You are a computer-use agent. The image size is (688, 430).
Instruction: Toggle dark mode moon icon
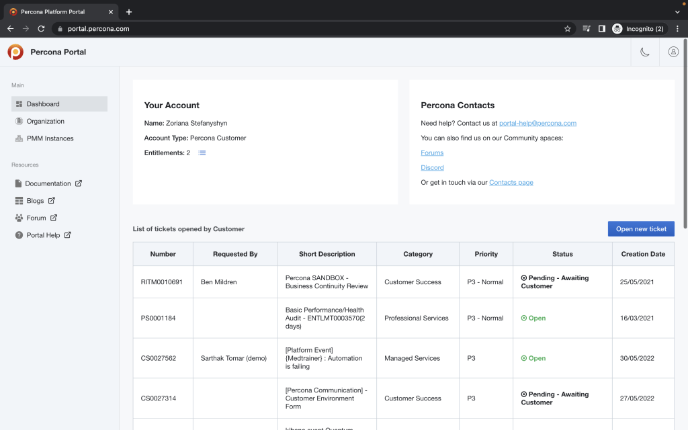644,52
